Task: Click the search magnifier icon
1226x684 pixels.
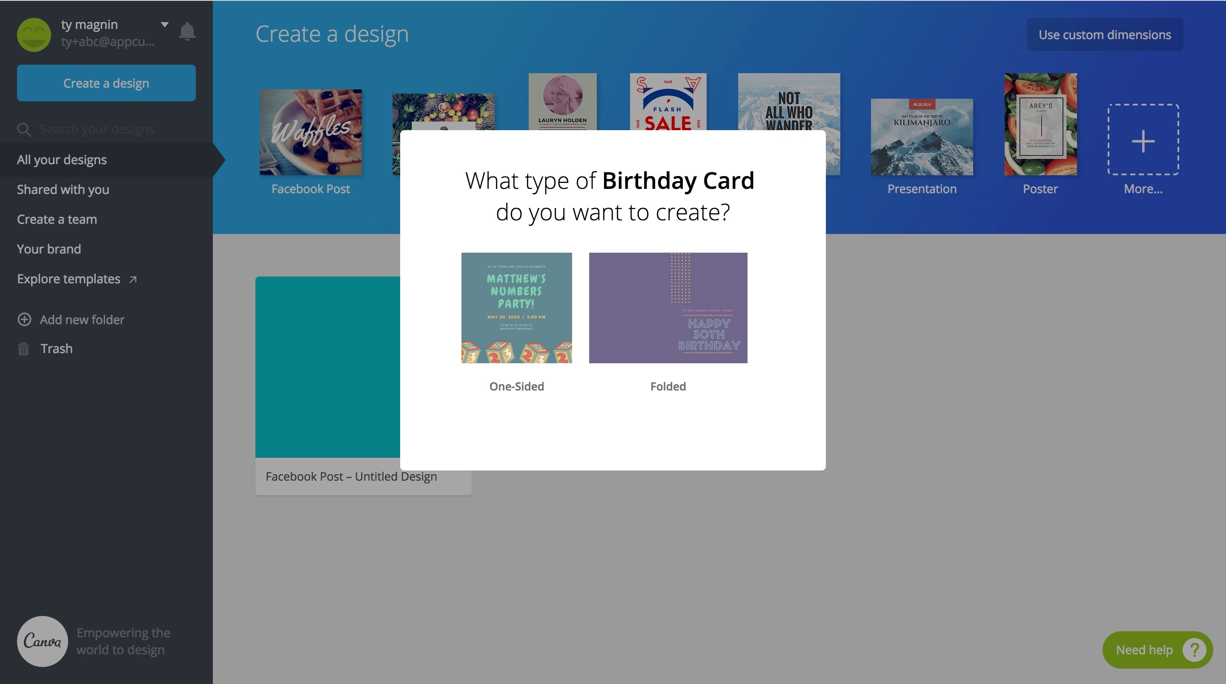Action: [24, 129]
